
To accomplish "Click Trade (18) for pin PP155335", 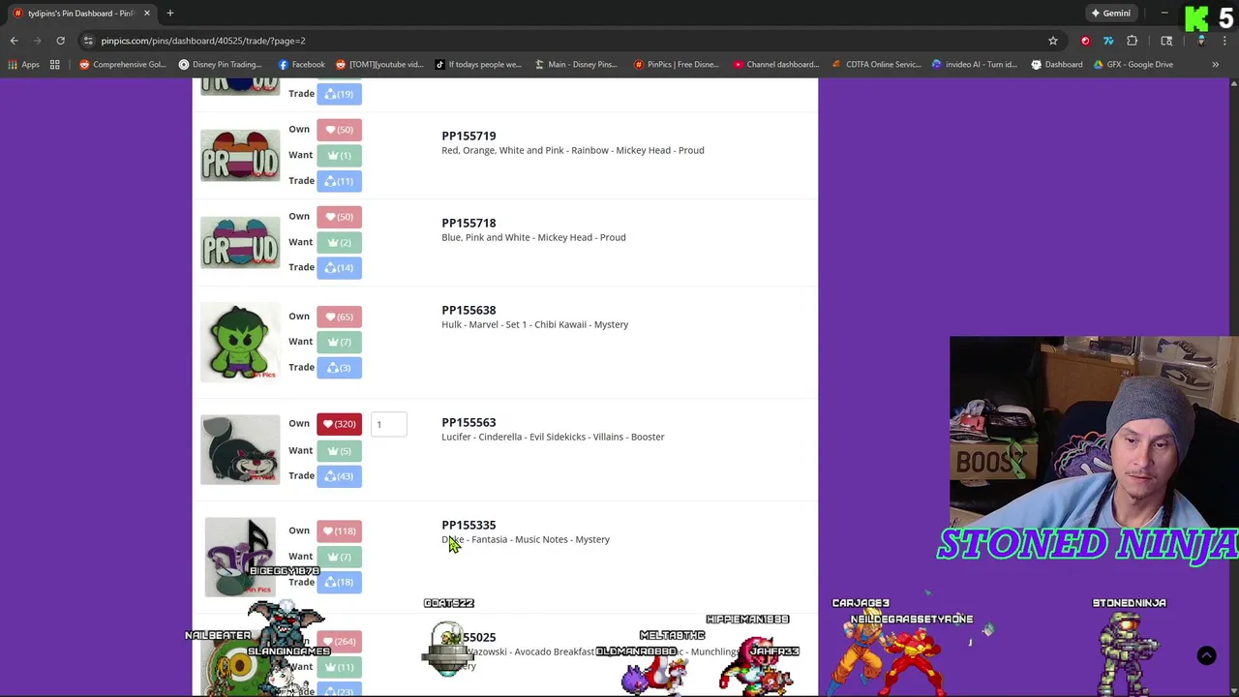I will [339, 582].
